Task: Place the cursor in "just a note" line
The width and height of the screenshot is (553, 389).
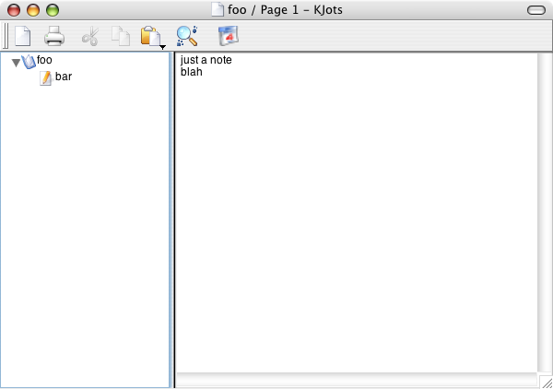Action: click(x=206, y=60)
